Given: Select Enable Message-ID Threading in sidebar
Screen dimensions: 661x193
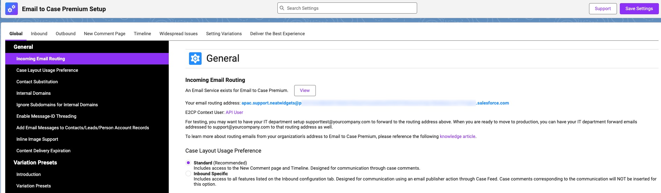Looking at the screenshot, I should tap(87, 116).
